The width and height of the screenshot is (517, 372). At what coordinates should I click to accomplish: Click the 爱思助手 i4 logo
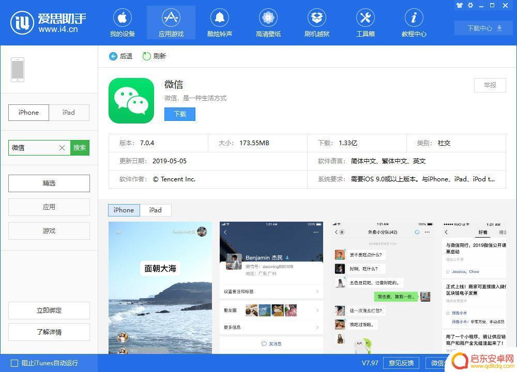[48, 22]
